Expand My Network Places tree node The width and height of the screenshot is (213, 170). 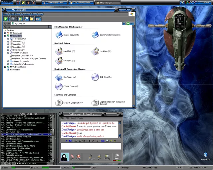point(5,67)
